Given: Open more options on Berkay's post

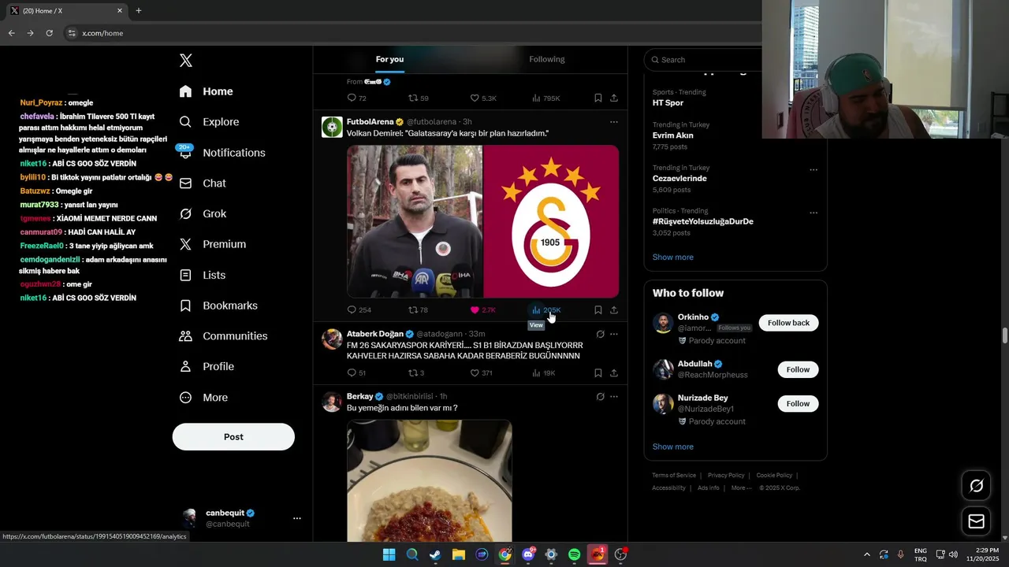Looking at the screenshot, I should coord(614,396).
